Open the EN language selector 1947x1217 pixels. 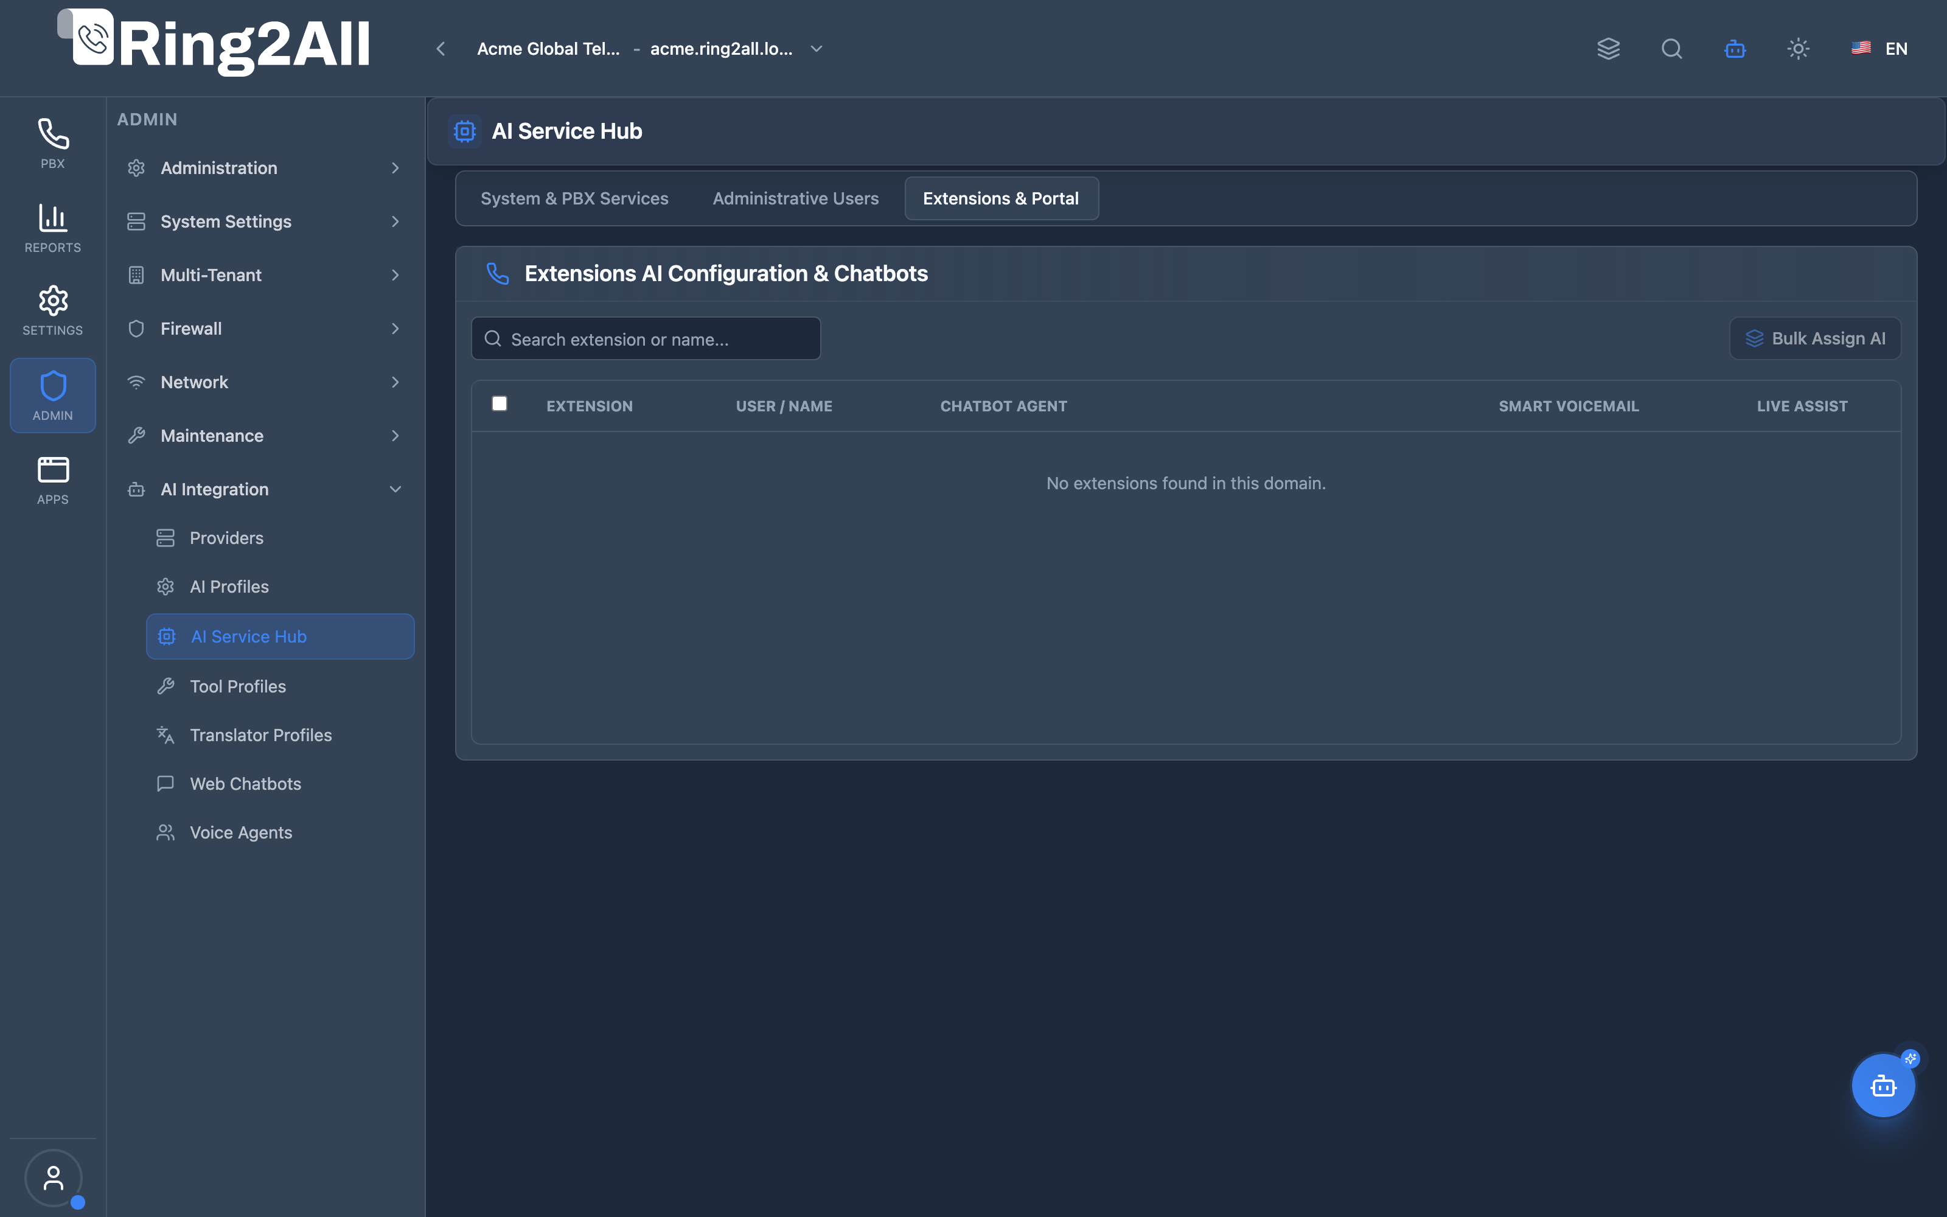coord(1879,48)
